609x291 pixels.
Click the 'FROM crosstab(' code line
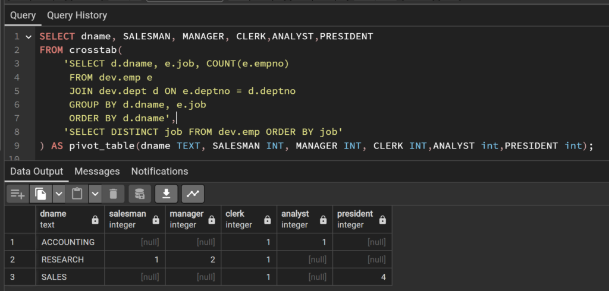[81, 50]
